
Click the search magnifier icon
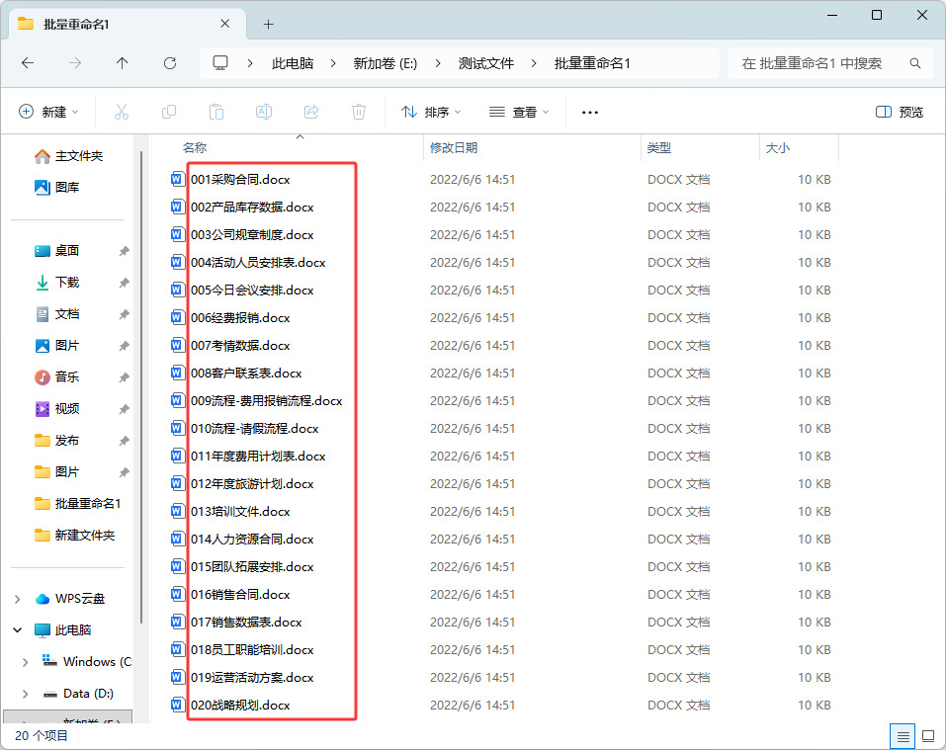click(x=915, y=63)
